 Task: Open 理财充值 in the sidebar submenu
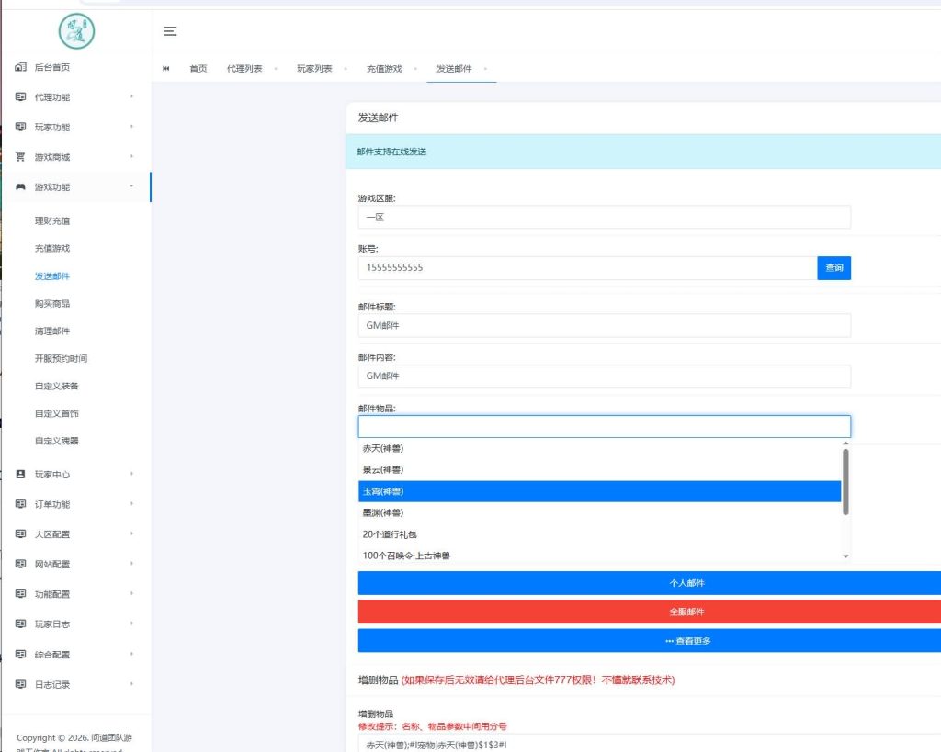[x=52, y=220]
